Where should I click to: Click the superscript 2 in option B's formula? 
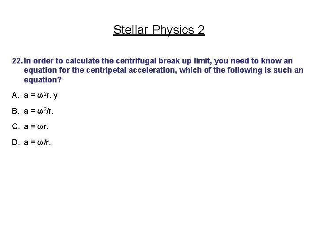tap(45, 109)
